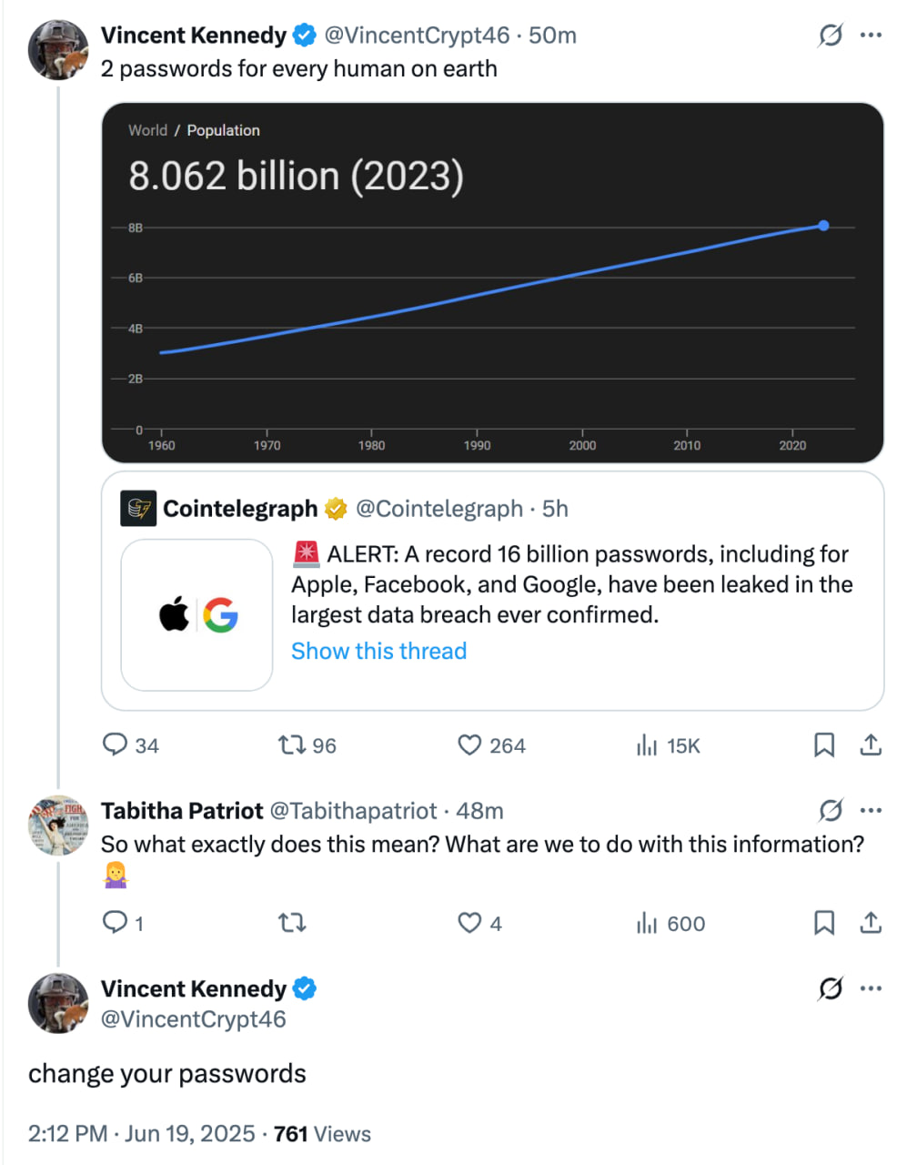
Task: View analytics showing 15K views
Action: pos(647,745)
